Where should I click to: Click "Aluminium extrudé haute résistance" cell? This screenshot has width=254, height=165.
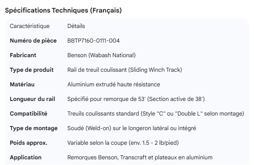tap(114, 84)
